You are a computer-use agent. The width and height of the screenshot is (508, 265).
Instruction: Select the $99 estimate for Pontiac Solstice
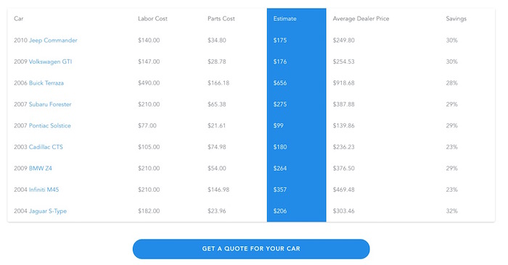278,126
